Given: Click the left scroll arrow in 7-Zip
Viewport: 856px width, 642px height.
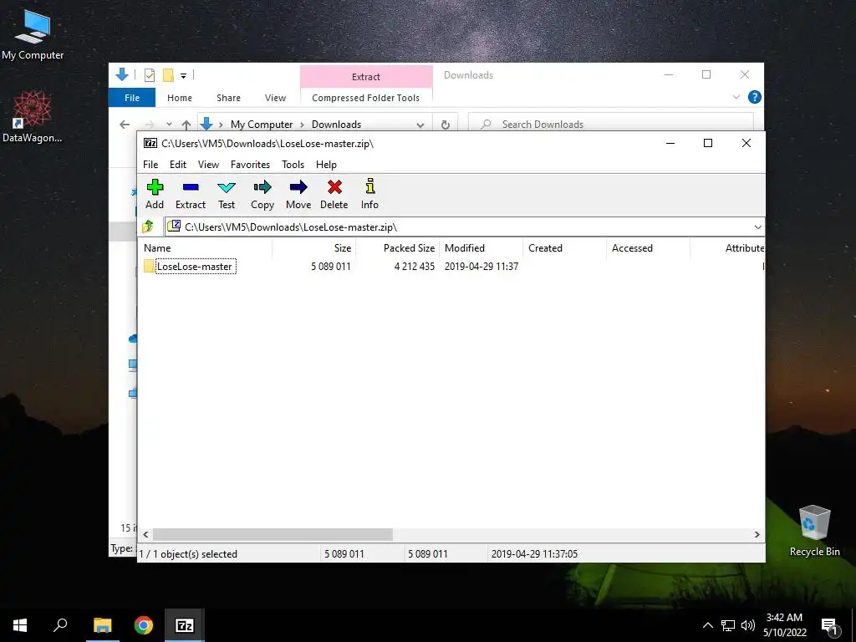Looking at the screenshot, I should click(145, 534).
